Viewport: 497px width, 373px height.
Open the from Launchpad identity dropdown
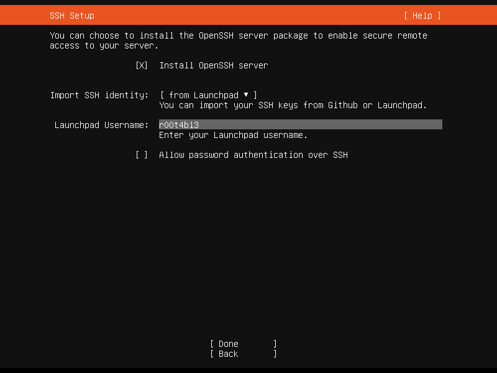pos(209,95)
